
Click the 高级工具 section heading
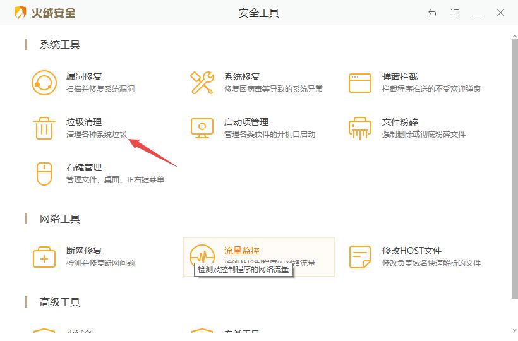click(x=60, y=302)
